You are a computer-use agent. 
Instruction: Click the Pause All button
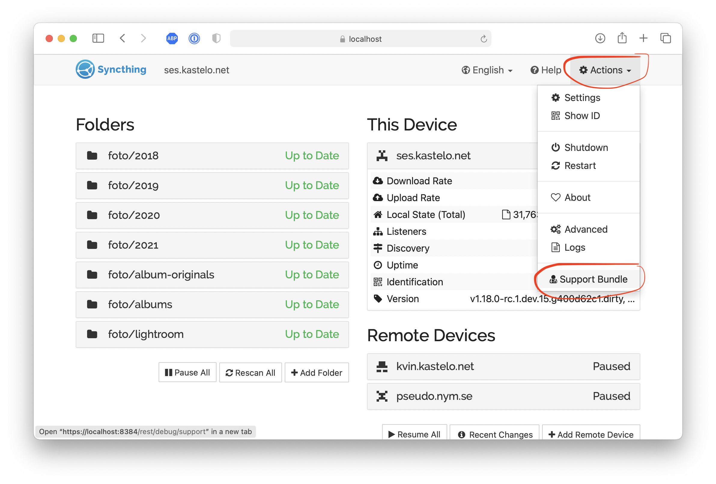tap(188, 373)
